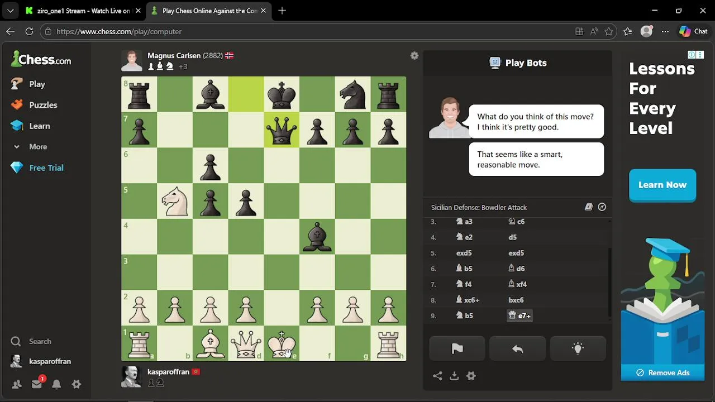The height and width of the screenshot is (402, 715).
Task: Open the browser tab search dropdown
Action: coord(10,11)
